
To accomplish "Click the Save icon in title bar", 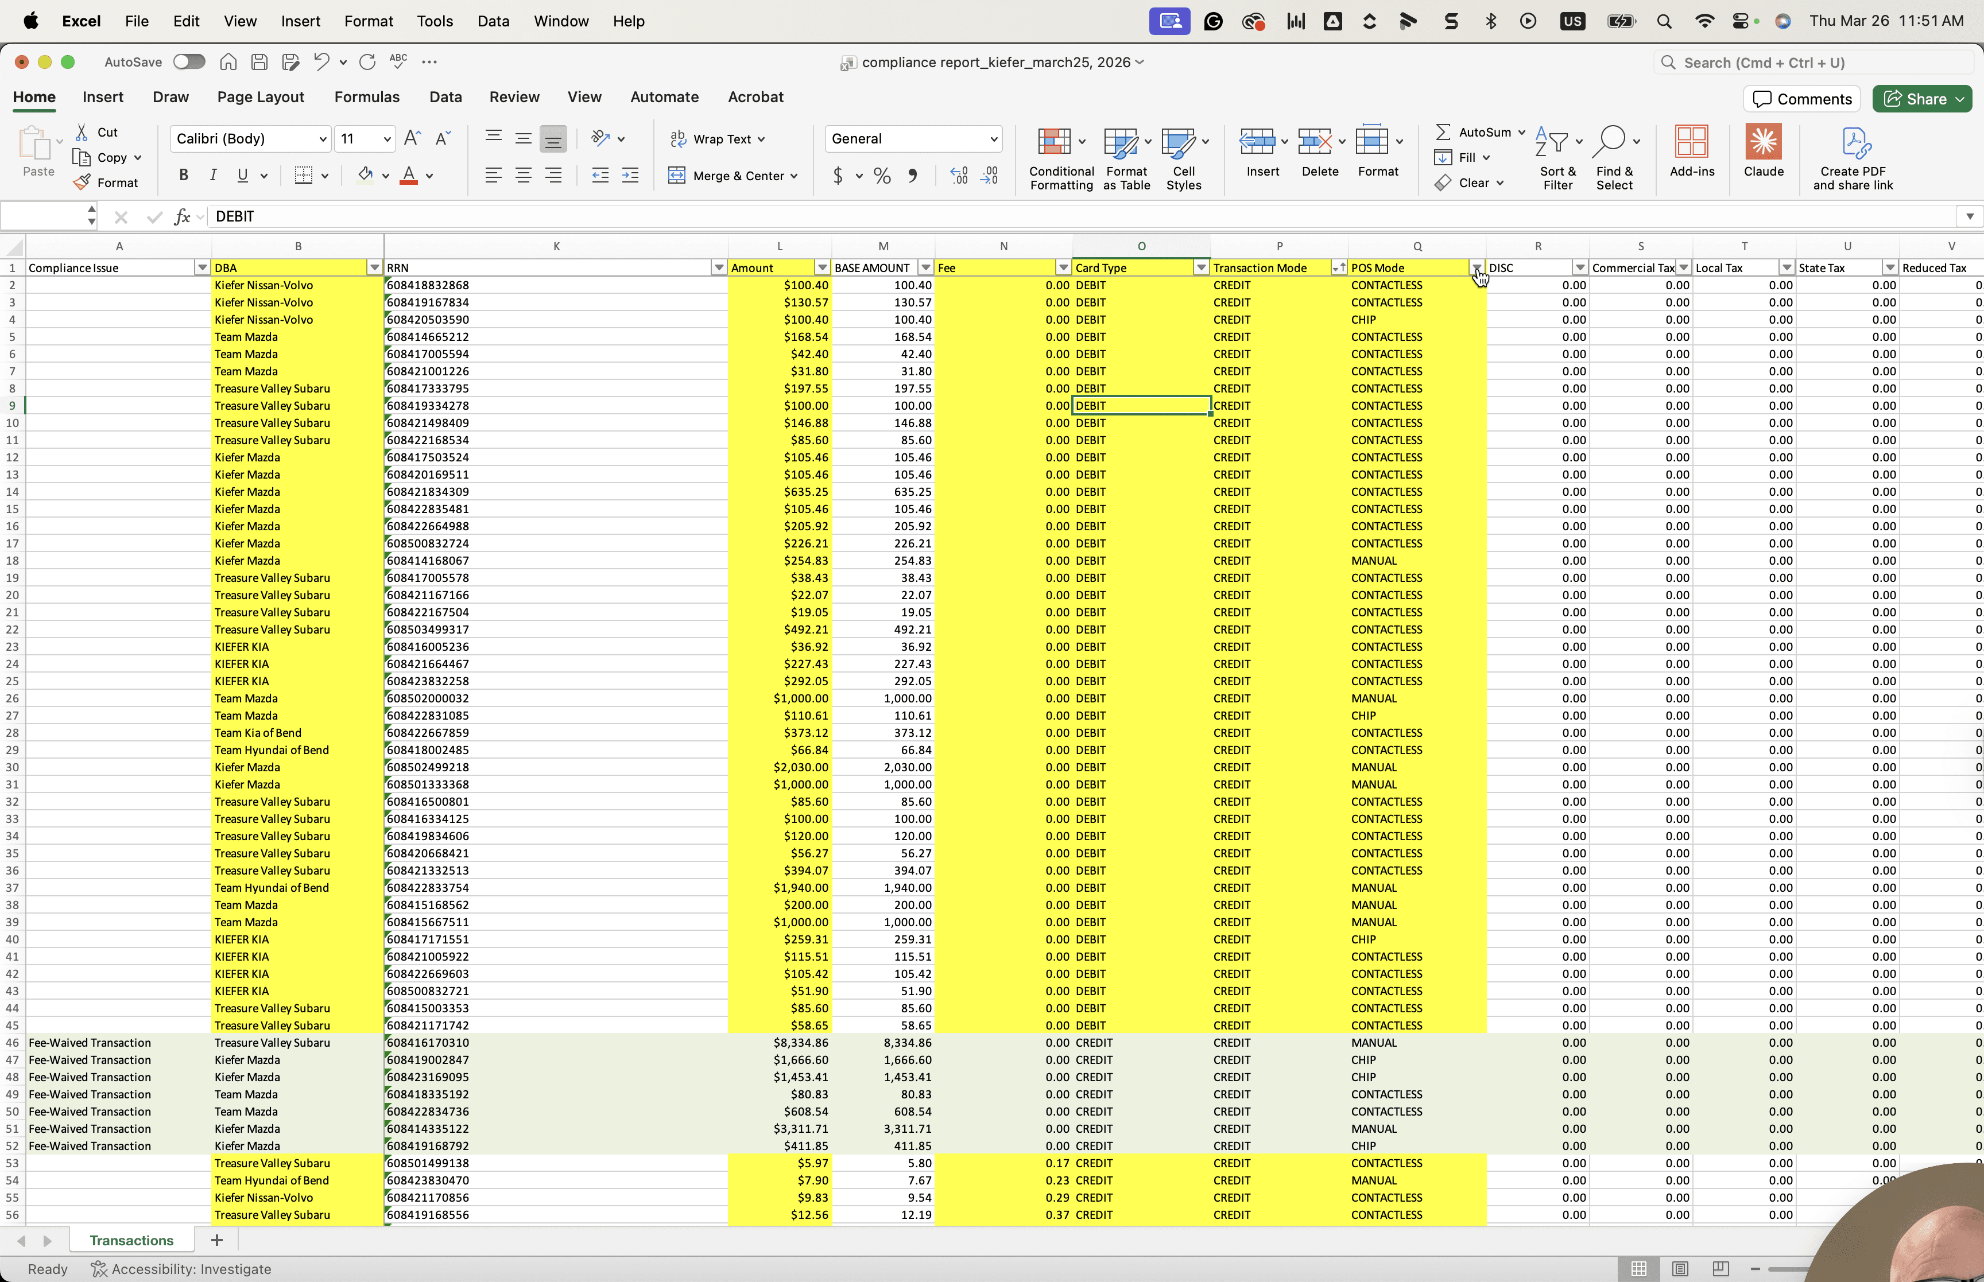I will tap(259, 61).
